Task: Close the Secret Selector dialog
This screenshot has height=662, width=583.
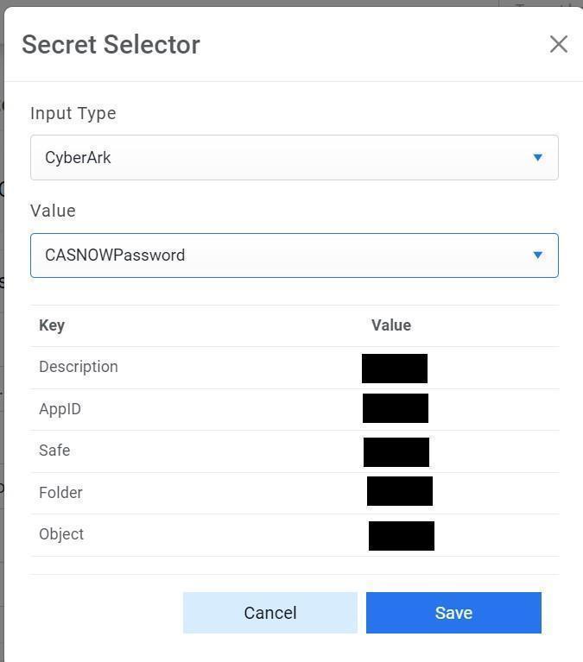Action: coord(558,44)
